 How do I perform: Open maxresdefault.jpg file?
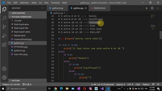tap(28, 39)
